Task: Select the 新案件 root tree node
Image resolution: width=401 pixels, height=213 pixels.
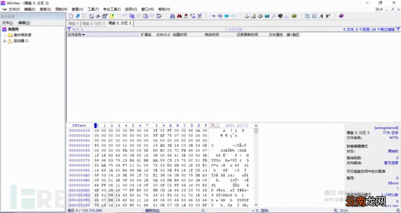Action: tap(13, 29)
